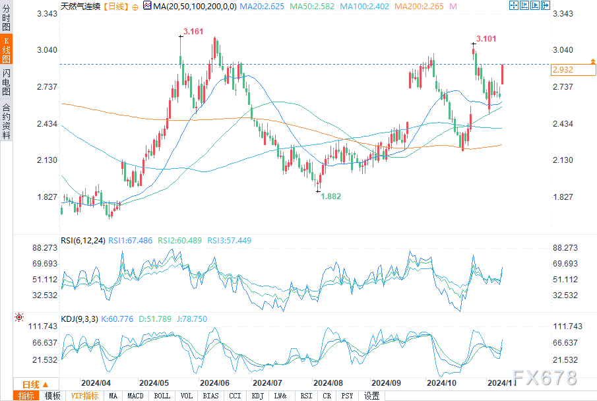Viewport: 597px width, 401px height.
Task: Click the 设置 button in indicator bar
Action: (x=372, y=396)
